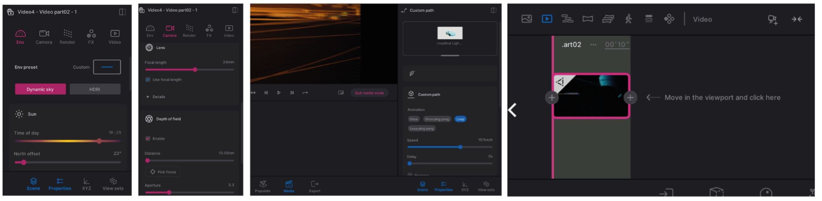Open the FX tab in the Camera panel
This screenshot has width=822, height=201.
point(209,31)
